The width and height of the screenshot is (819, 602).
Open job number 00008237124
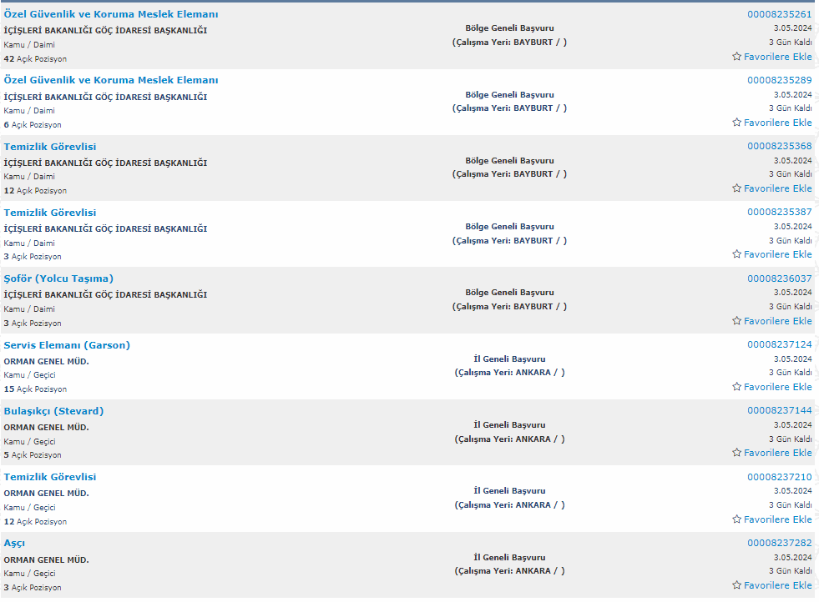pos(779,344)
